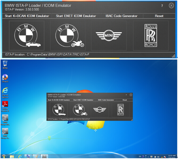
Task: Select UltraISO desktop shortcut
Action: pyautogui.click(x=5, y=78)
